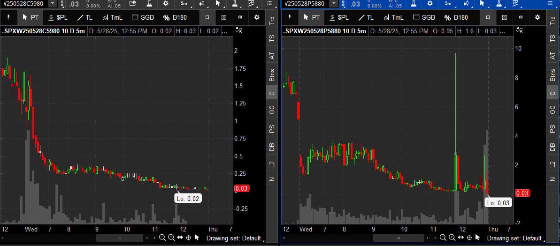The width and height of the screenshot is (560, 246).
Task: Select PT pointer tool in right chart
Action: (312, 17)
